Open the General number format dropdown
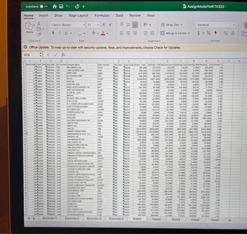The height and width of the screenshot is (234, 247). [x=216, y=25]
